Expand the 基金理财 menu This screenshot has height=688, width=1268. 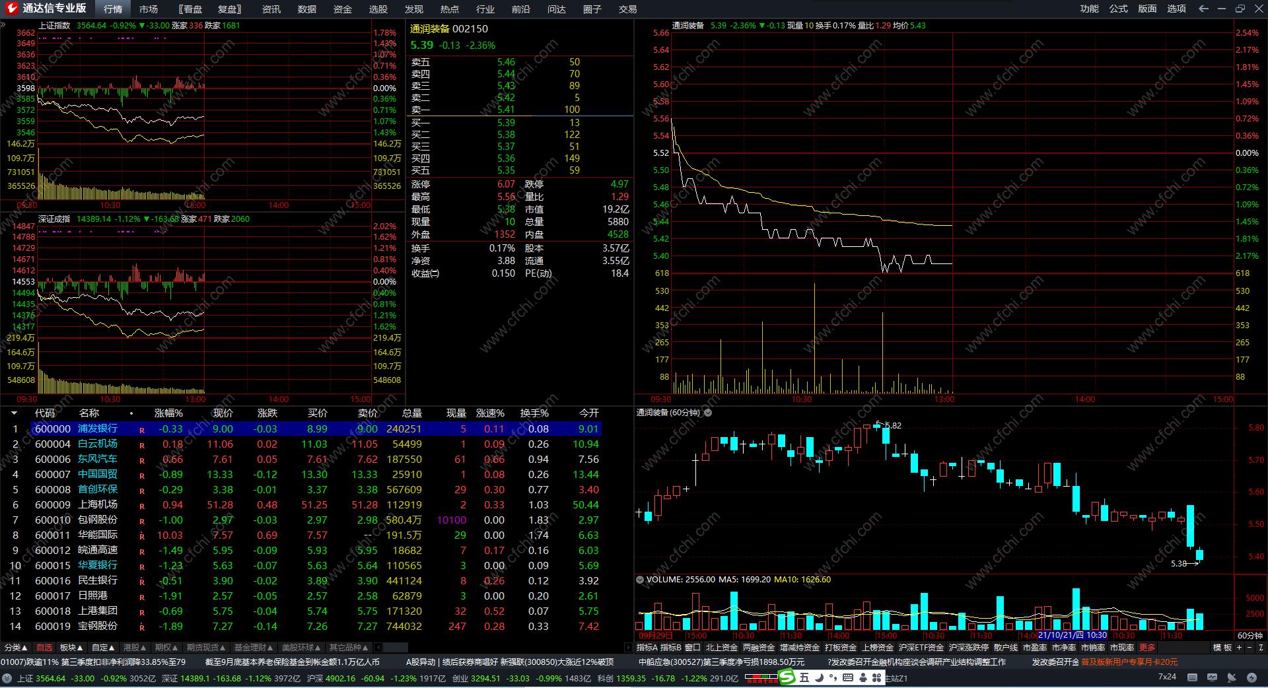[254, 648]
